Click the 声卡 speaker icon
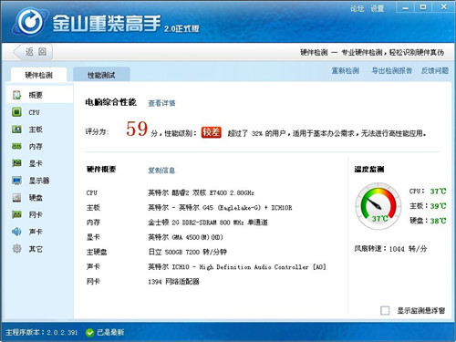This screenshot has width=456, height=342. (x=16, y=232)
